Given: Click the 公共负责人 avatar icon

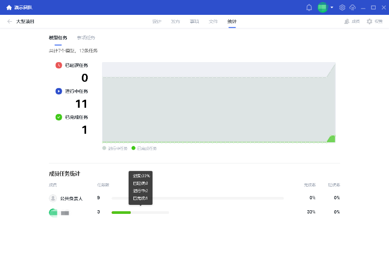Looking at the screenshot, I should [x=53, y=198].
